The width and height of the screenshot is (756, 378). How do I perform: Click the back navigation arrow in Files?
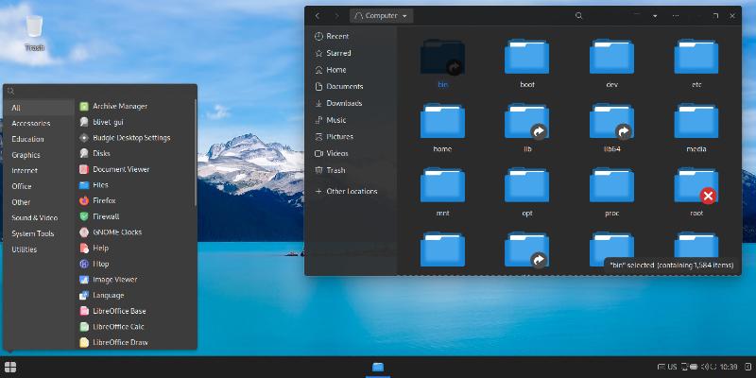tap(317, 16)
